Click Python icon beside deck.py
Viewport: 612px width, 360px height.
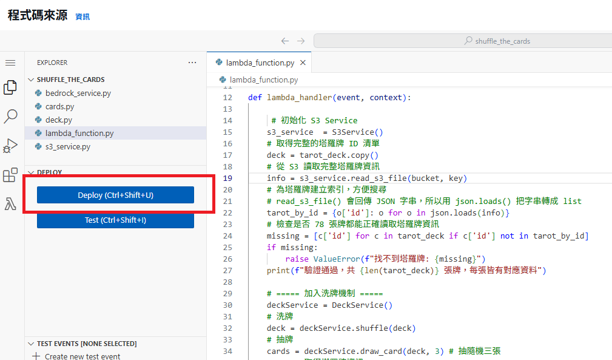[x=38, y=120]
